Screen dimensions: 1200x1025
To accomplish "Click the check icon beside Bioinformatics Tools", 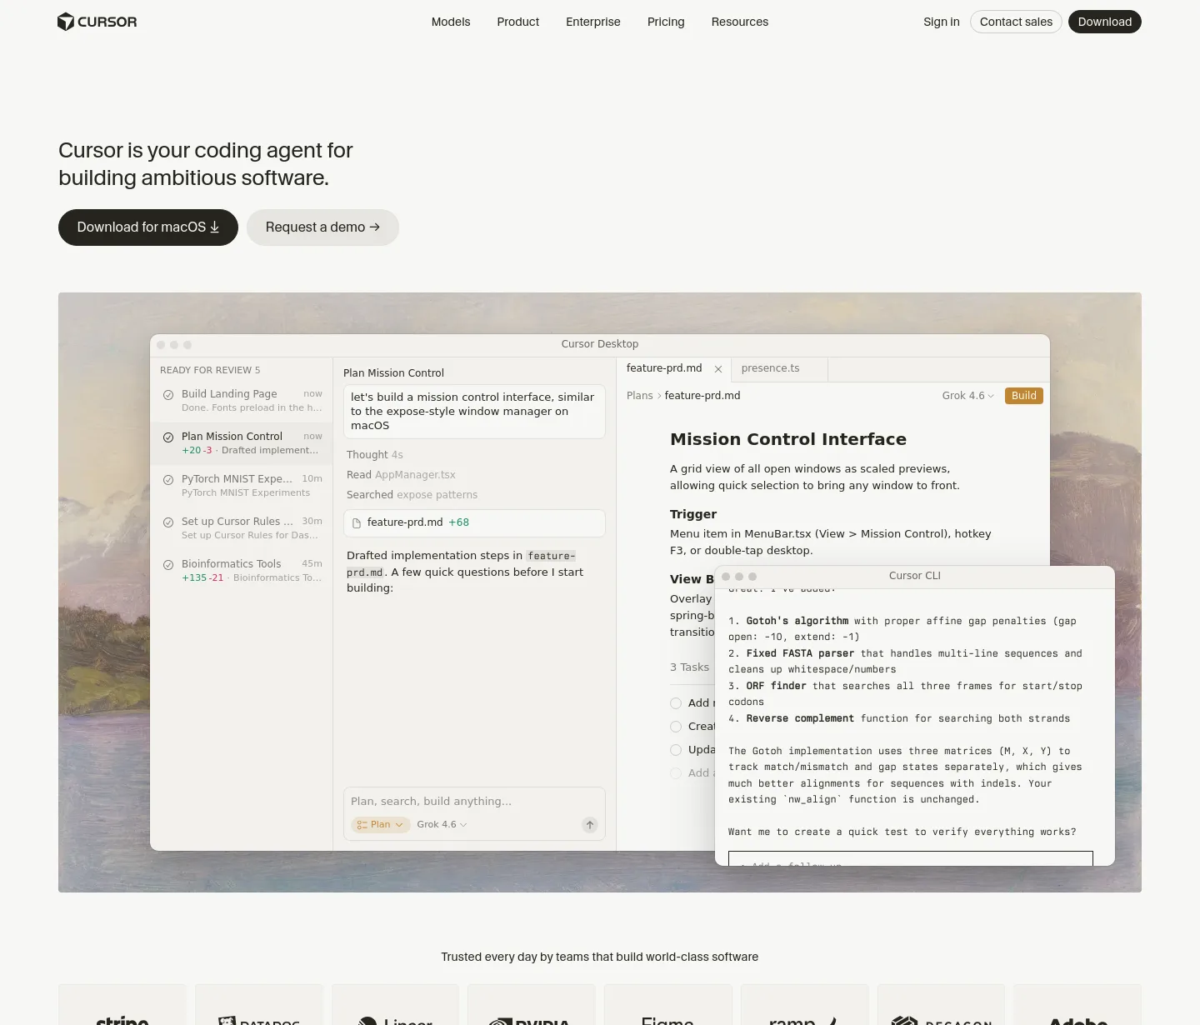I will pos(168,564).
